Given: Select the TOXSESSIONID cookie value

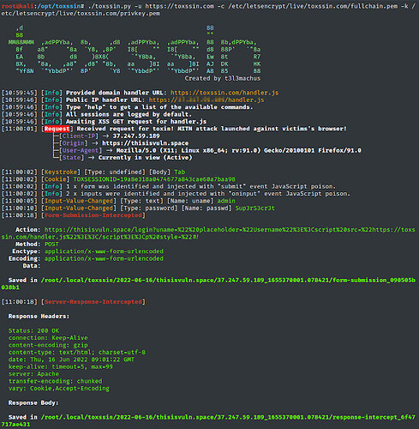Looking at the screenshot, I should point(154,179).
